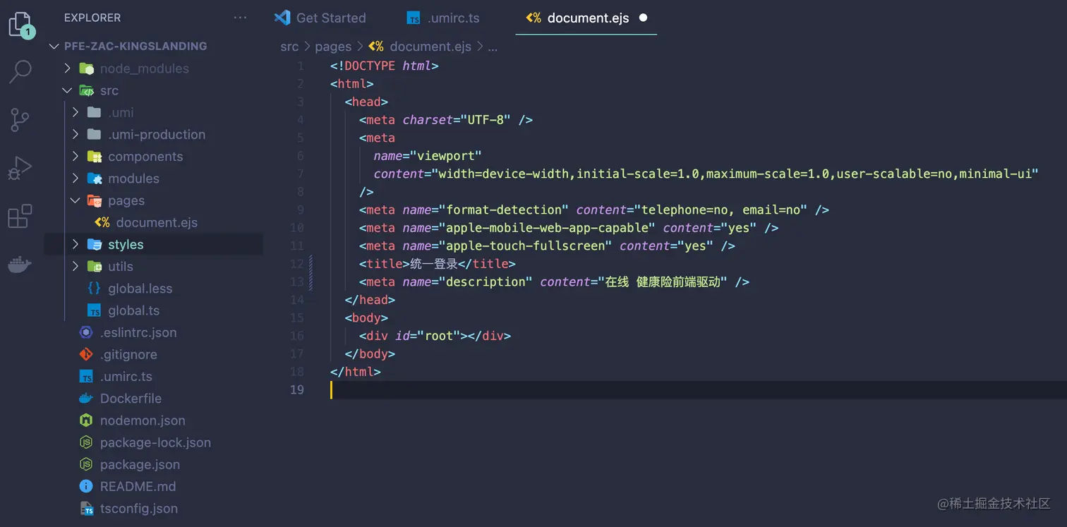
Task: Click the Dockerfile whale icon in the tree
Action: pos(86,399)
